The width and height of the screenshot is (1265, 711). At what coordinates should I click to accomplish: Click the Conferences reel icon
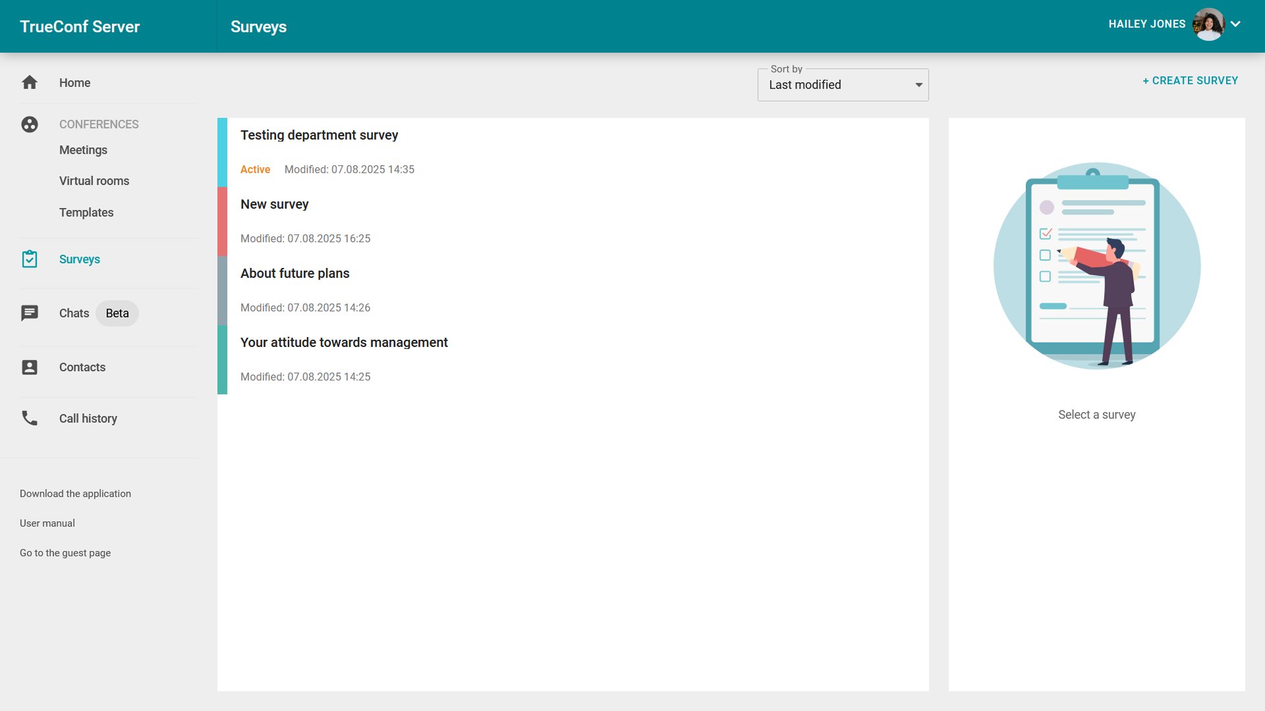click(30, 124)
